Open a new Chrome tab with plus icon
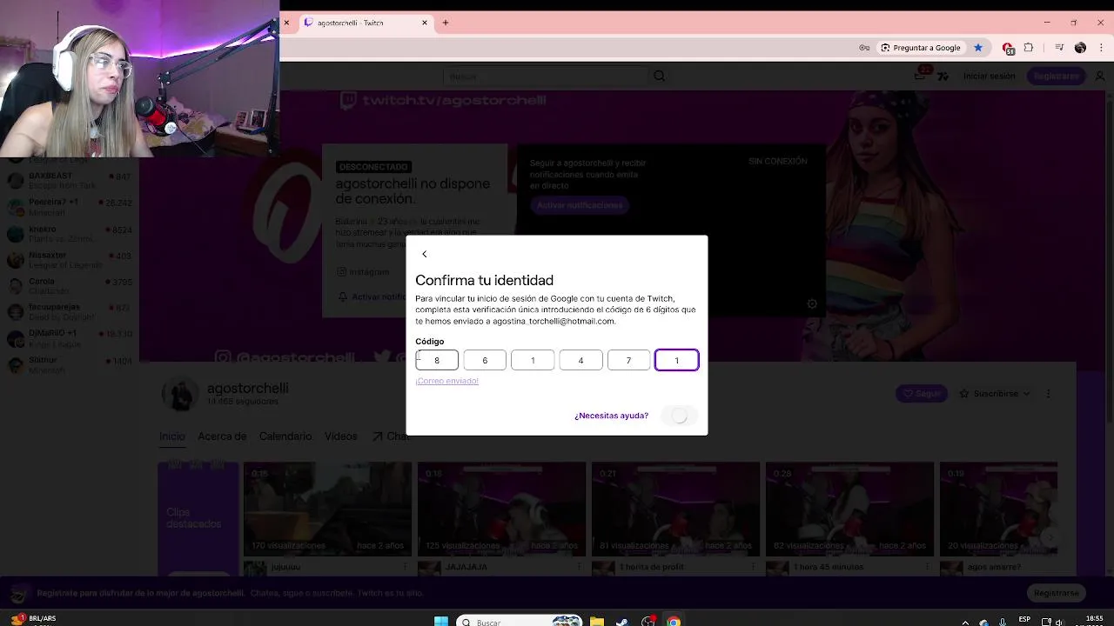This screenshot has width=1114, height=626. 446,23
